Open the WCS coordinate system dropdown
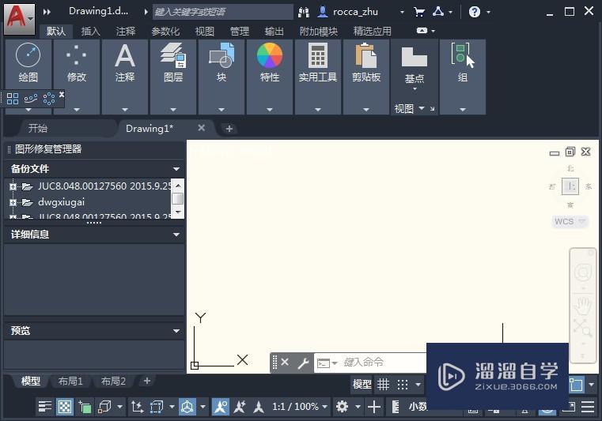 570,222
